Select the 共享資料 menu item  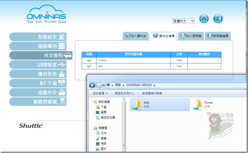click(x=41, y=55)
